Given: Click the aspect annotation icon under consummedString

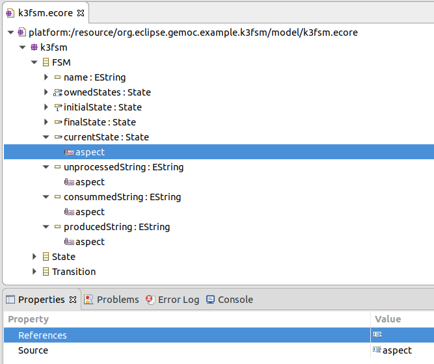Looking at the screenshot, I should [x=69, y=212].
